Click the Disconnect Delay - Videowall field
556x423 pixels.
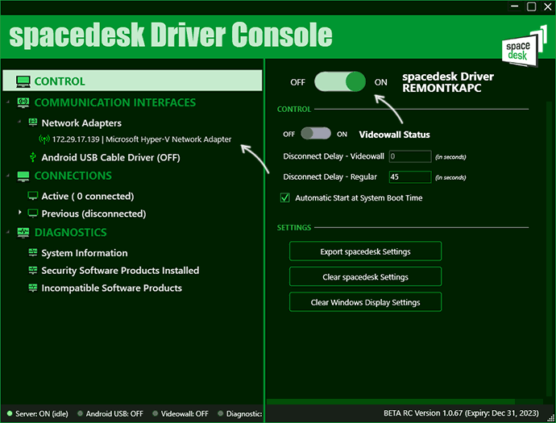tap(410, 156)
